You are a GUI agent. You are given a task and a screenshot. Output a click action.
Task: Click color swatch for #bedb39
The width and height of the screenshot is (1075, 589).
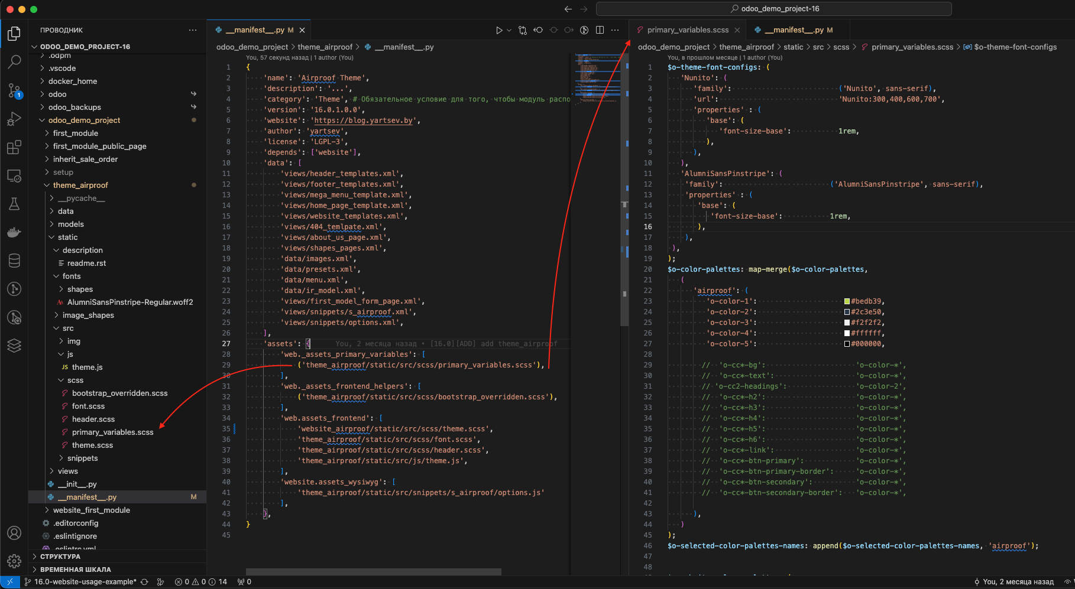point(847,301)
